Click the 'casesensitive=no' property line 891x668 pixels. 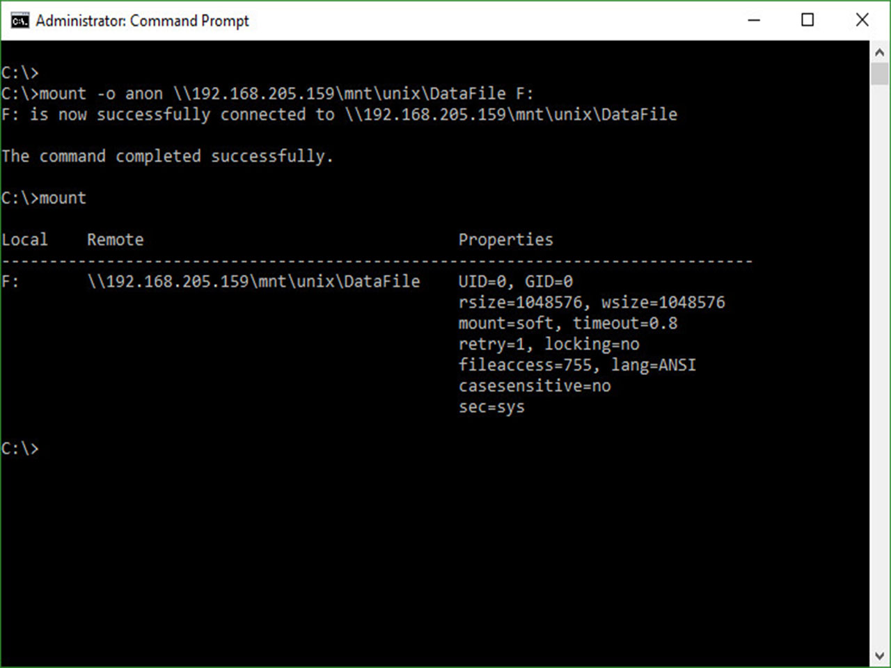[535, 386]
